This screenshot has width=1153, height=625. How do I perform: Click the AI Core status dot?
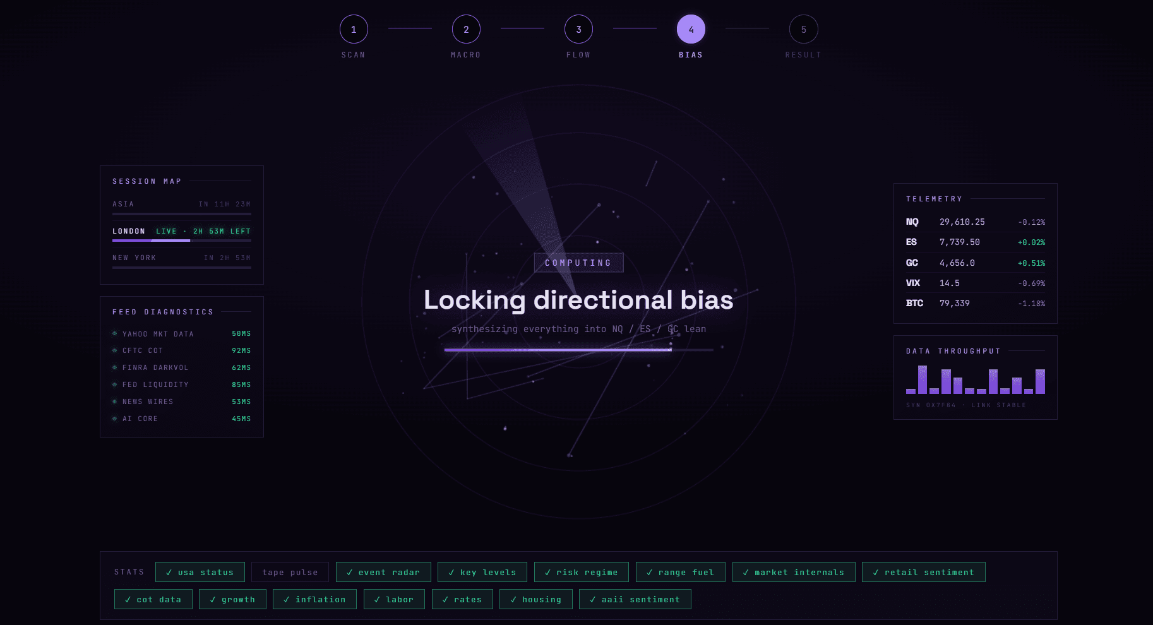pyautogui.click(x=115, y=419)
